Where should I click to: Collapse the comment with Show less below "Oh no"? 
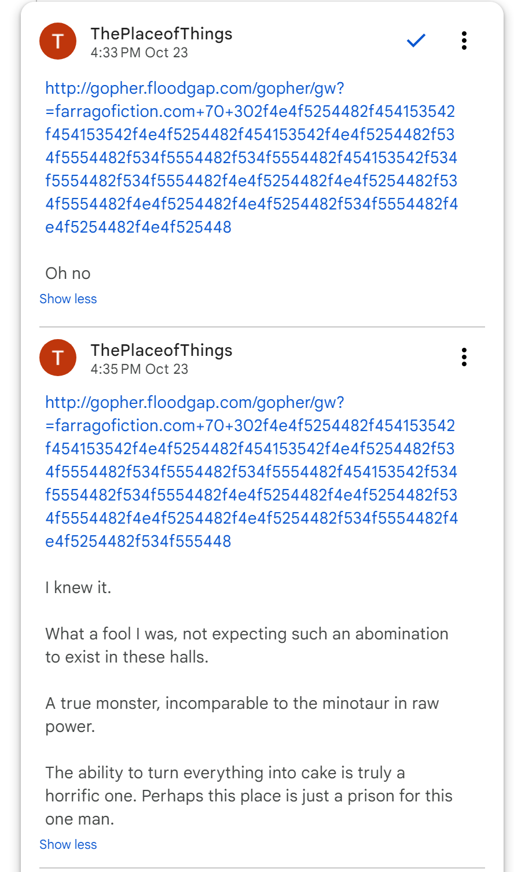68,299
